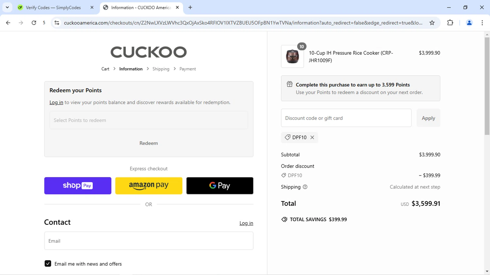Uncheck Email me with news and offers

(x=48, y=264)
